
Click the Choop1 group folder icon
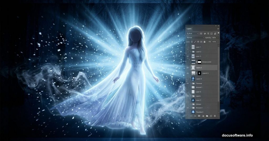(x=193, y=104)
